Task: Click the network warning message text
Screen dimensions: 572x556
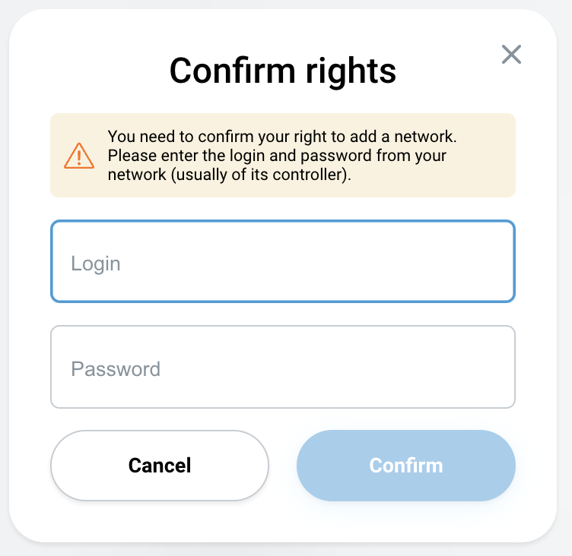Action: click(x=282, y=156)
